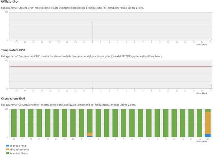Click 'ultime 24 ore' label under CPU usage chart
The image size is (214, 155).
click(x=201, y=45)
